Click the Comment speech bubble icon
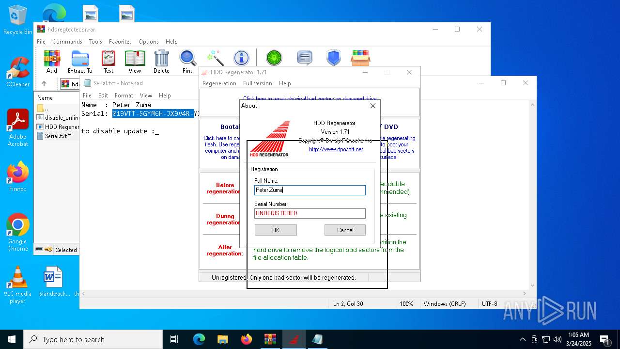 point(304,58)
